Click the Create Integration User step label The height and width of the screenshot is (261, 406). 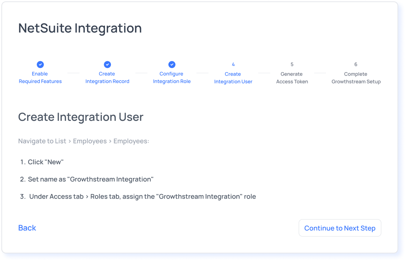coord(233,78)
